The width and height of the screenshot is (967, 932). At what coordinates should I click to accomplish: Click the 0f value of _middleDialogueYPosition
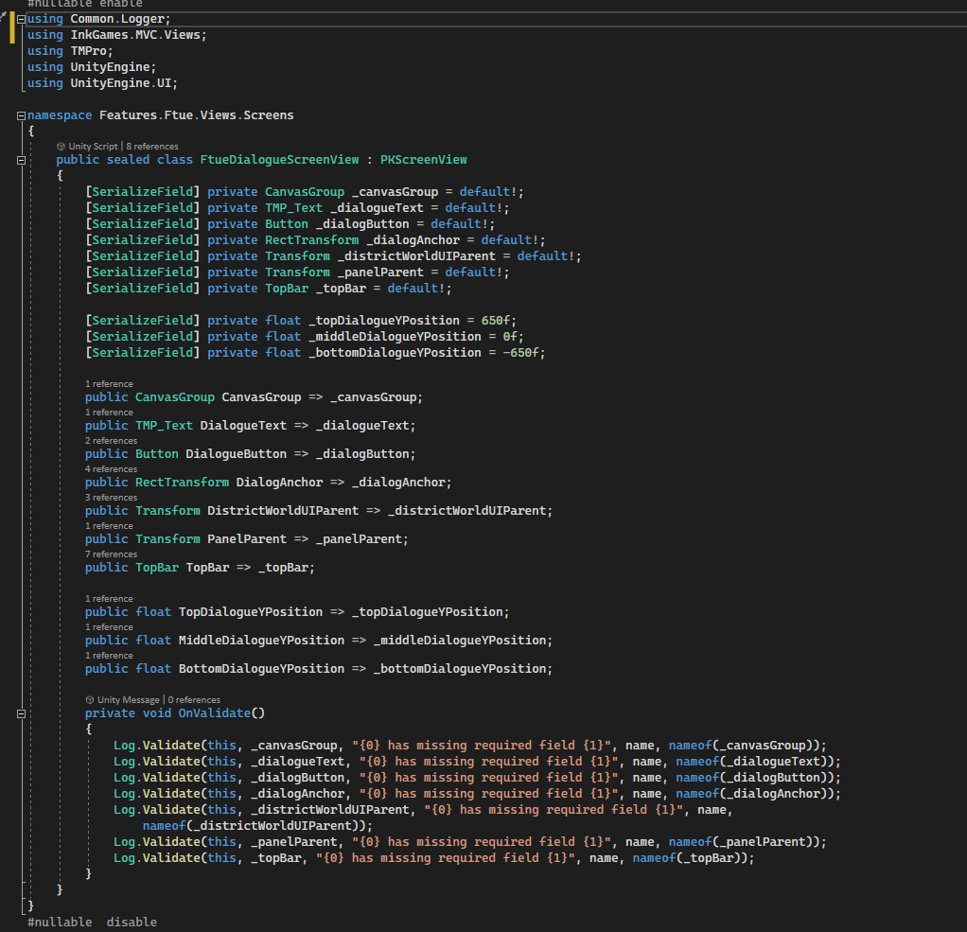coord(510,337)
